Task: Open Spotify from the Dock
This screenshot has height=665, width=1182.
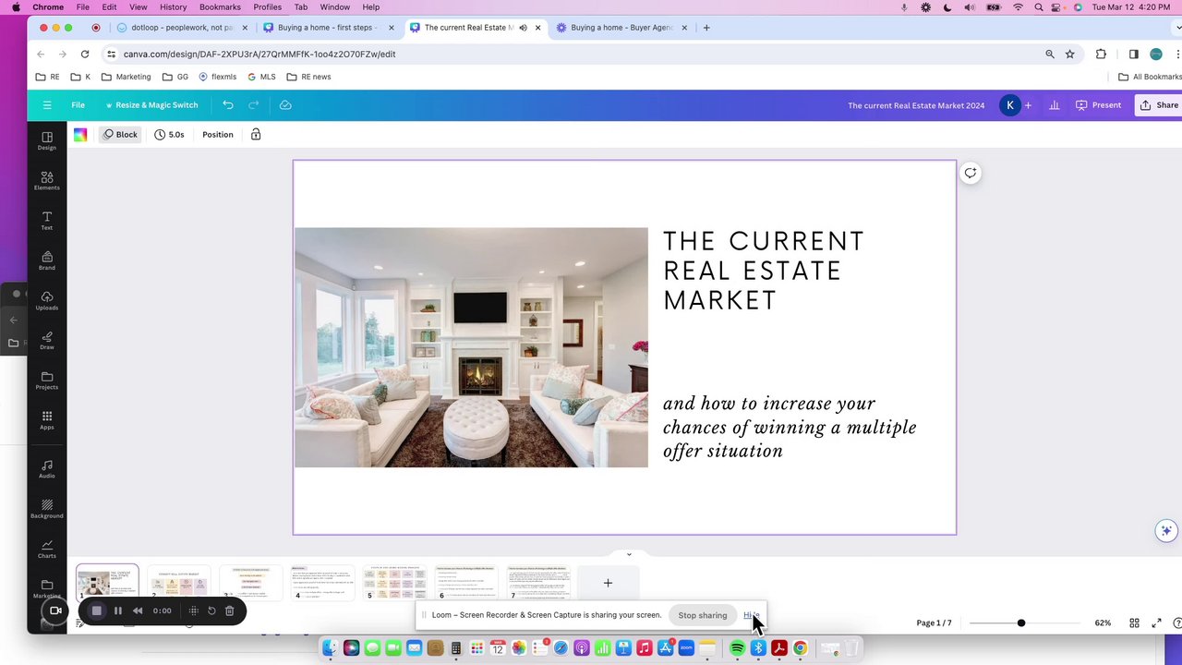Action: click(737, 648)
